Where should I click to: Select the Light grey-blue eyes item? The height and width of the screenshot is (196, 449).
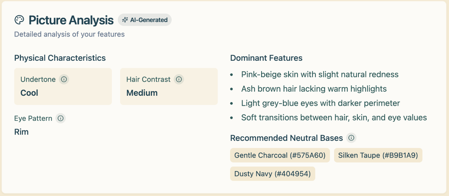(x=321, y=103)
